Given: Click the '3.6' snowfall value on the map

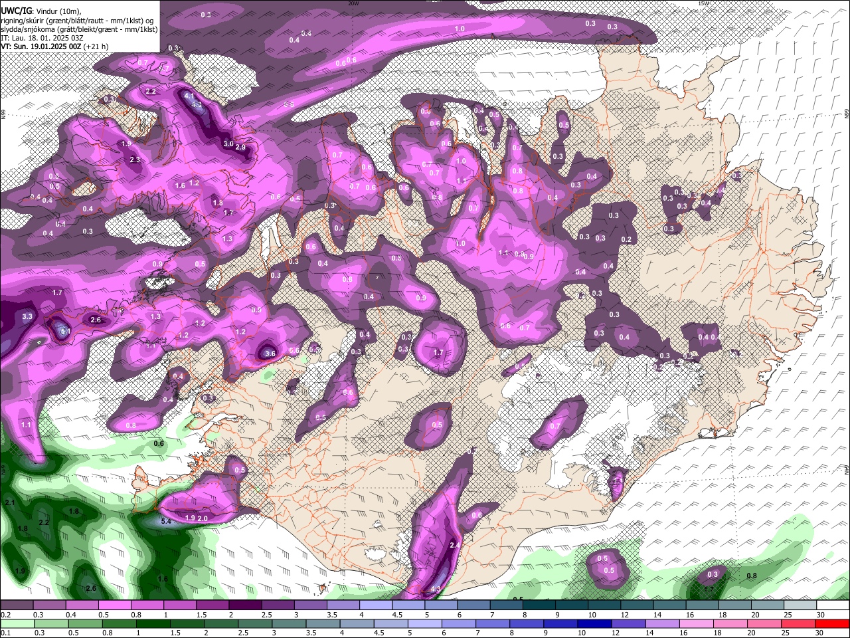Looking at the screenshot, I should click(270, 354).
